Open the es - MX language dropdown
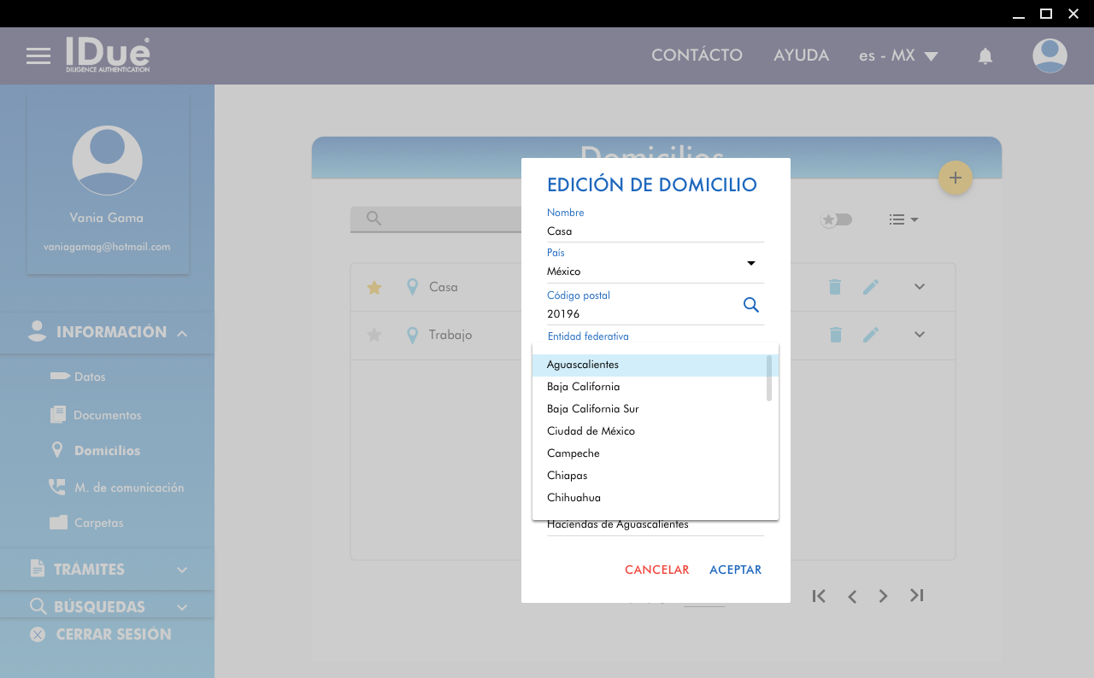This screenshot has width=1094, height=678. (898, 56)
